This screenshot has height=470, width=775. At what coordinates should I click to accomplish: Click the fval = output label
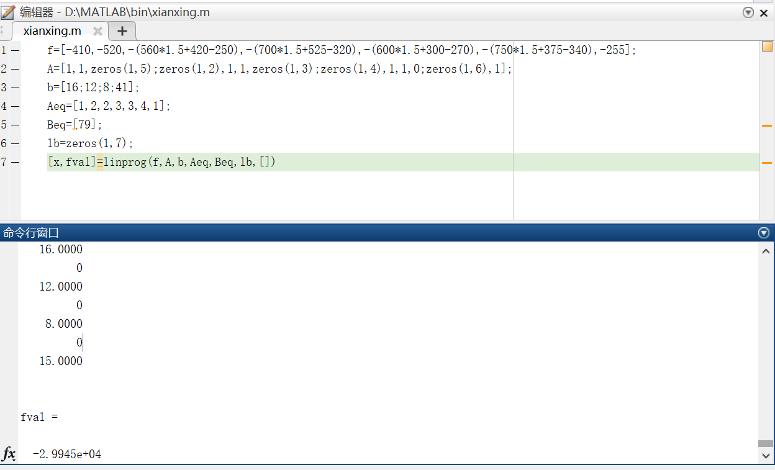click(x=39, y=417)
